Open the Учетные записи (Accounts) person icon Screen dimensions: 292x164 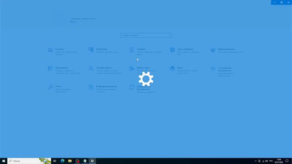[91, 68]
